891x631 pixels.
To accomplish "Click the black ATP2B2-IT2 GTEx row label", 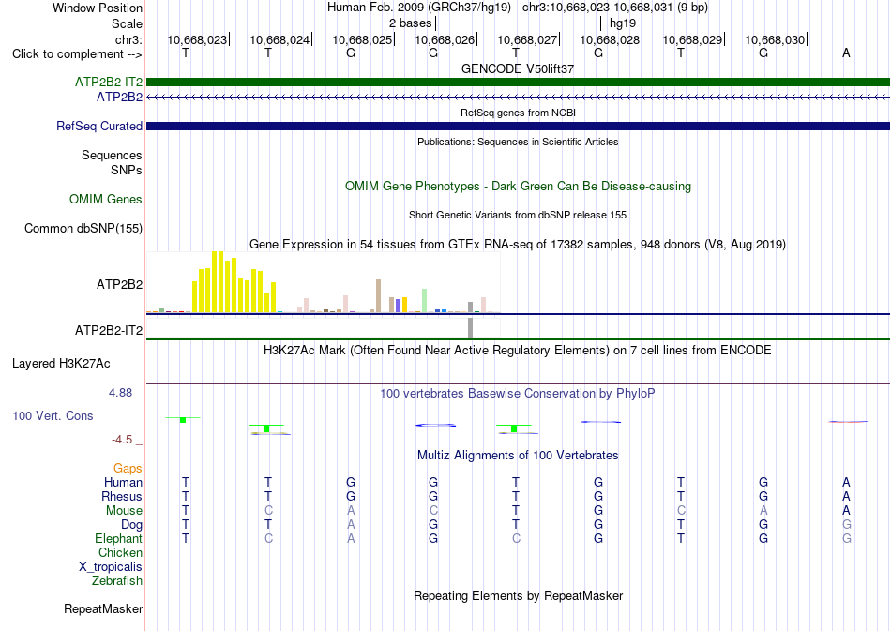I will click(109, 331).
